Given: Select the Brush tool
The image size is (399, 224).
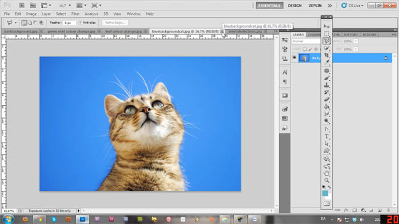Looking at the screenshot, I should coord(327,78).
